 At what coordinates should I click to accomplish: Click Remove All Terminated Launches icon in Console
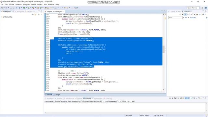175,98
